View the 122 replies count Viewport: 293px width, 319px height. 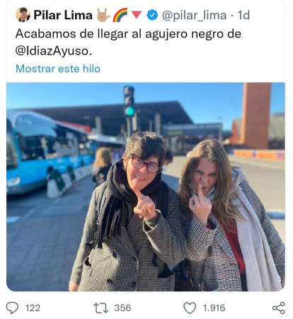(x=33, y=308)
